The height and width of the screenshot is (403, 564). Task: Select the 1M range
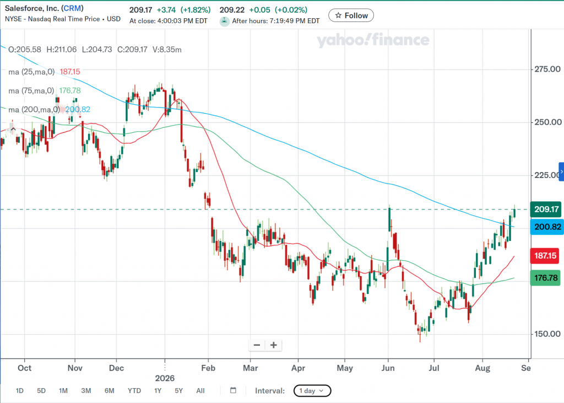[x=63, y=391]
